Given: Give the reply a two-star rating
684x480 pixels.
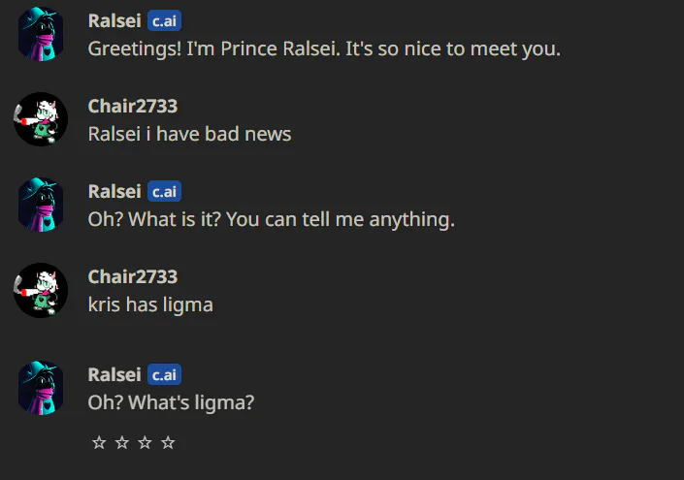Looking at the screenshot, I should coord(121,443).
